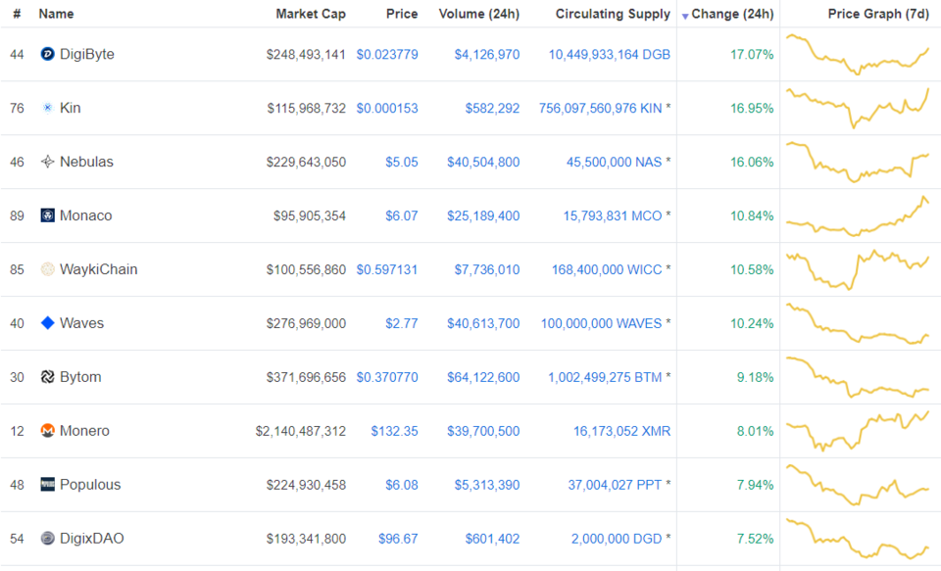The height and width of the screenshot is (571, 941).
Task: Sort table by Price column header
Action: coord(402,14)
